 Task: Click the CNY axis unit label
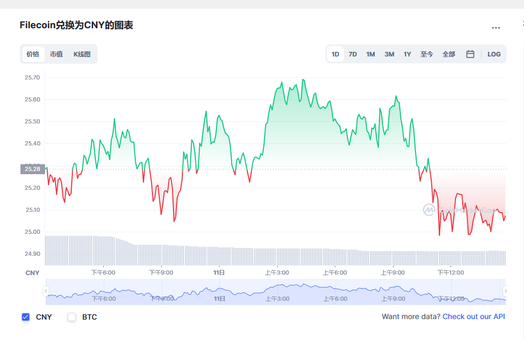[x=32, y=273]
